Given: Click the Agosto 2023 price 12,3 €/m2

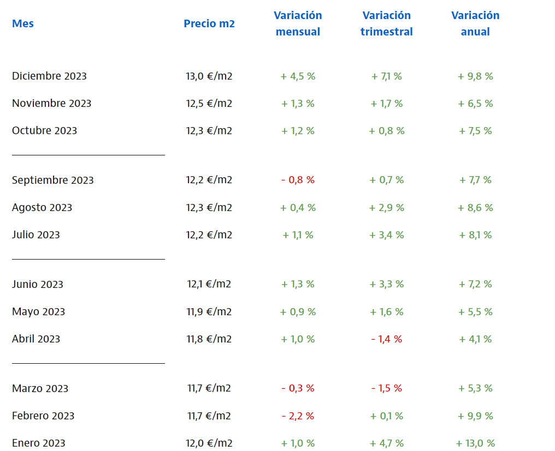Looking at the screenshot, I should coord(209,208).
